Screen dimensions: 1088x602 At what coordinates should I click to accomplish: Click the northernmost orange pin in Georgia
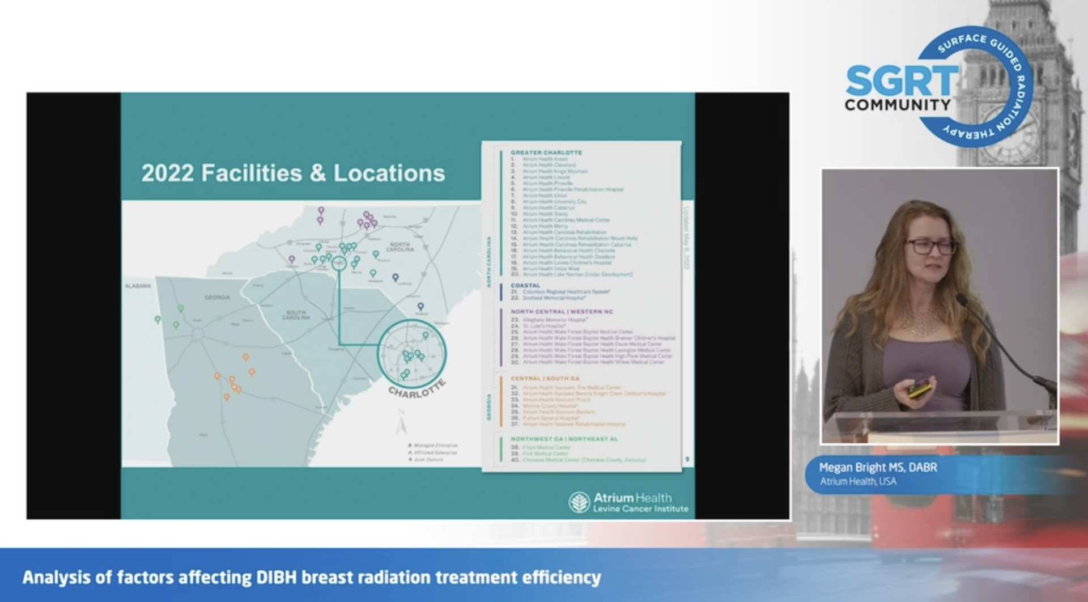point(245,357)
